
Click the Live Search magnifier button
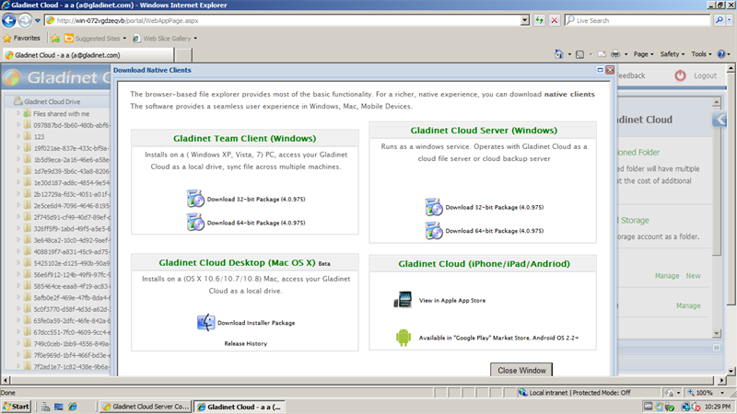pos(719,20)
